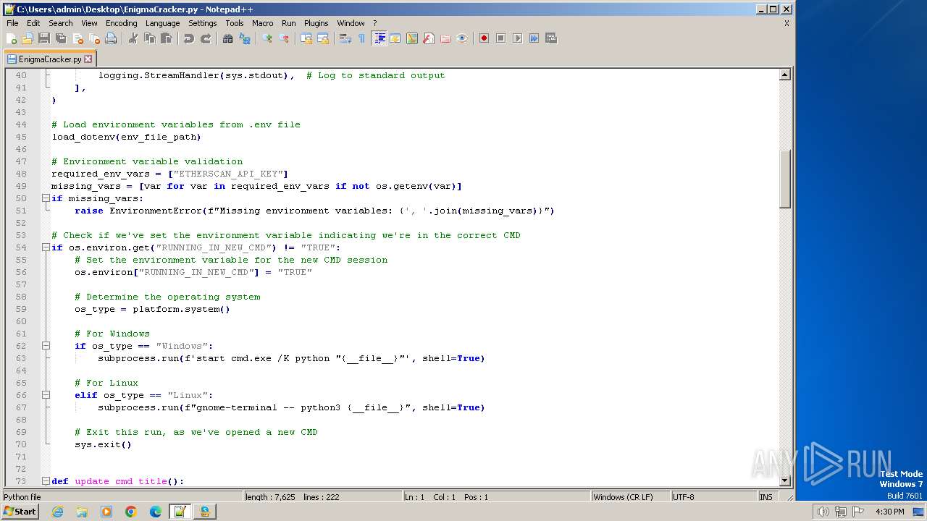Open the ? help menu

pyautogui.click(x=374, y=23)
